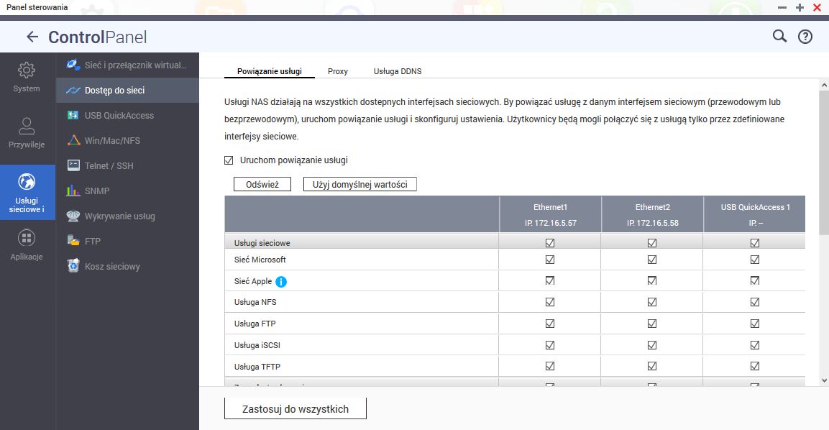
Task: Select the Usługa iSCSI row label
Action: 257,345
